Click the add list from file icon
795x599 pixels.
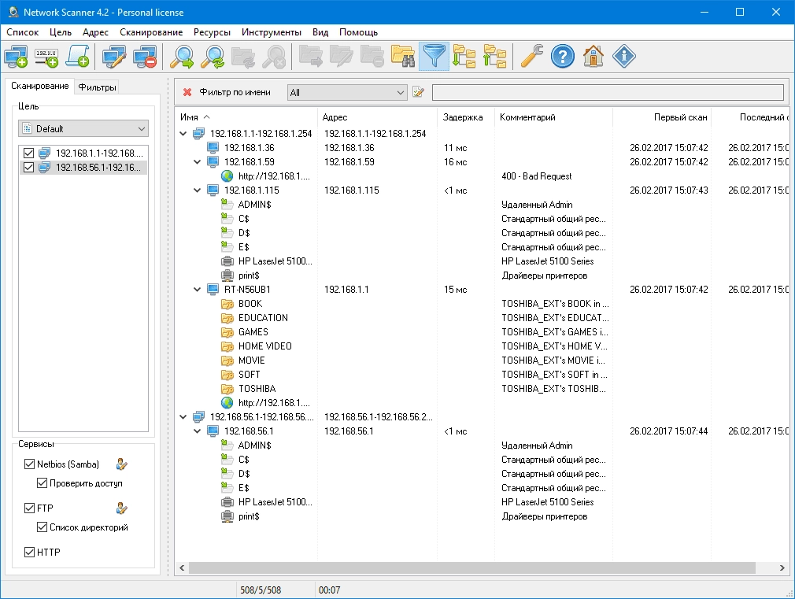point(78,57)
